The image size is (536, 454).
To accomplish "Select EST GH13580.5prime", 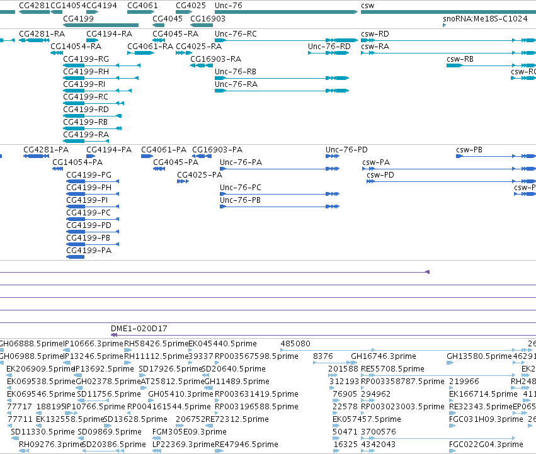I will tap(479, 356).
